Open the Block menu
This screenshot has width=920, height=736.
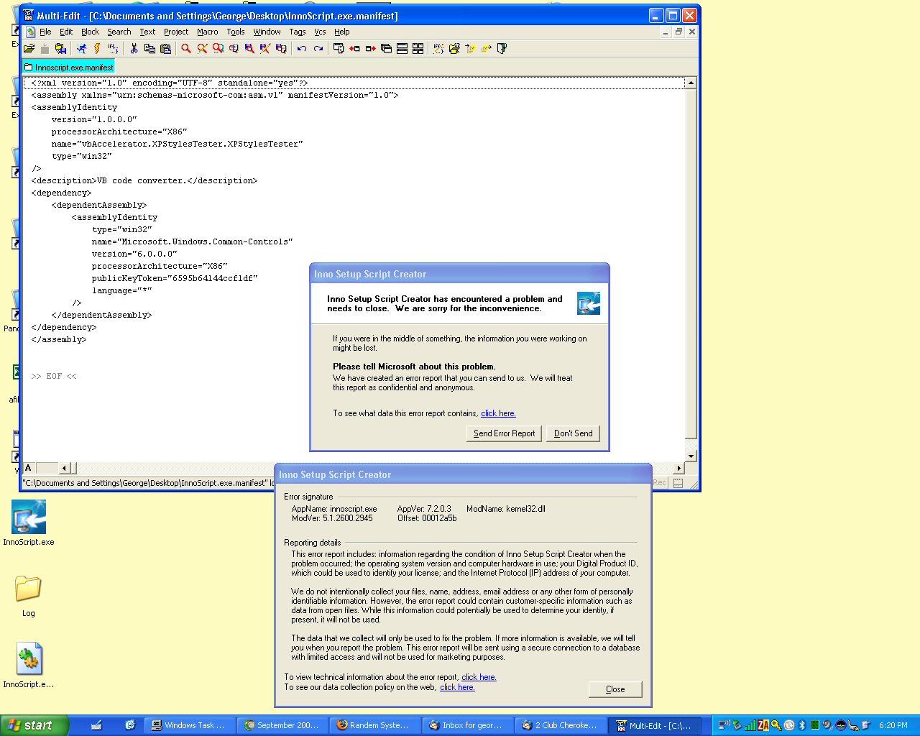pos(90,32)
